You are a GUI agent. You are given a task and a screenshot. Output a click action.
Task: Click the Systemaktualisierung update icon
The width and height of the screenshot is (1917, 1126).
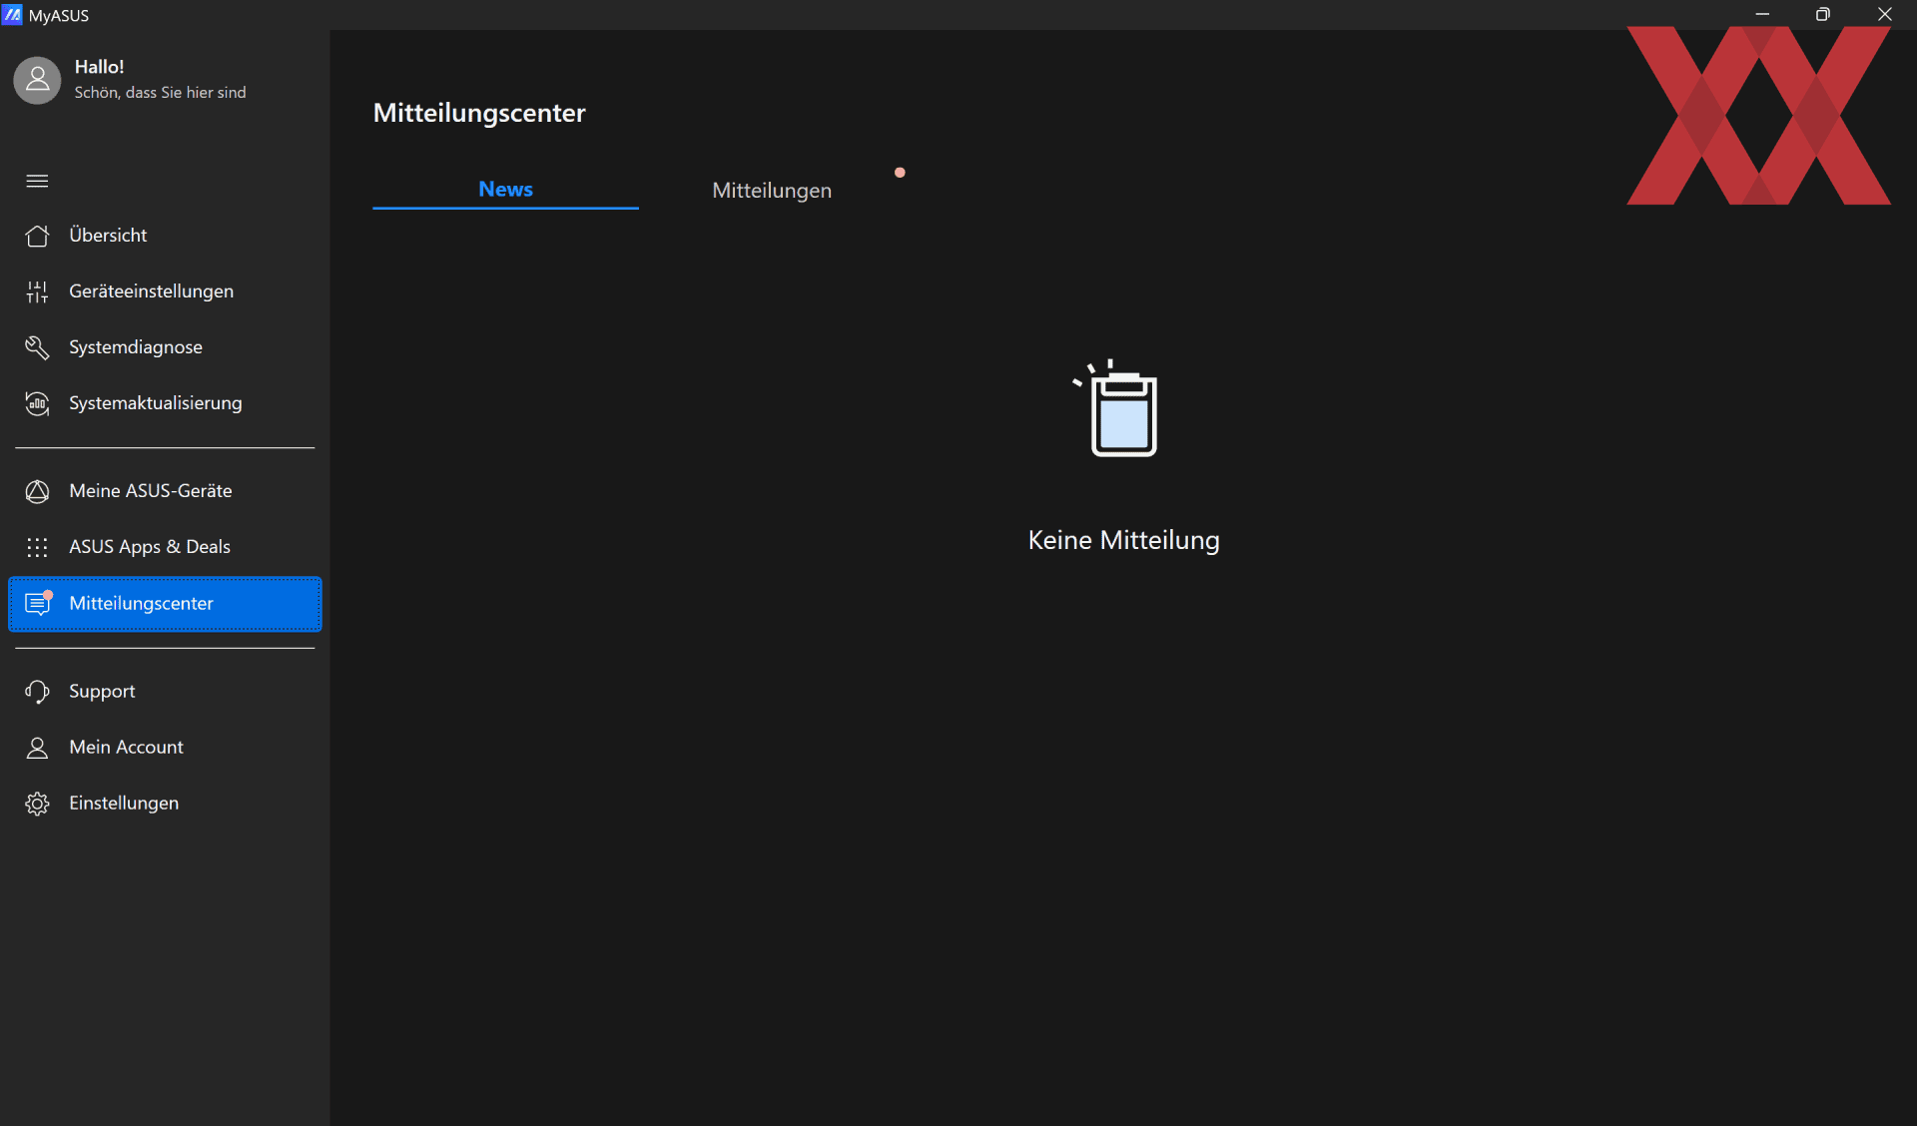(x=37, y=403)
